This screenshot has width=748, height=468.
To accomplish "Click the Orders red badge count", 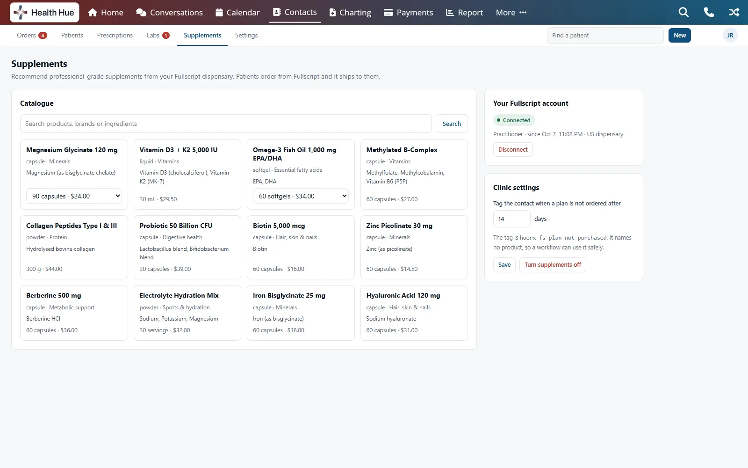I will point(43,35).
